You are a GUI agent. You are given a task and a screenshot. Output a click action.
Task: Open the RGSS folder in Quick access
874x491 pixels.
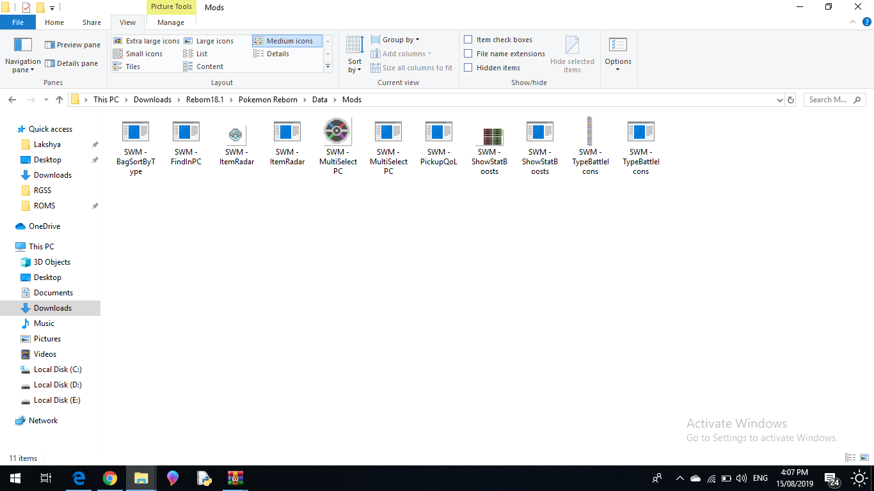(x=42, y=191)
